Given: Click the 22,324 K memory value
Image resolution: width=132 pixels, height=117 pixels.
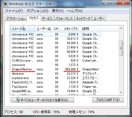Looking at the screenshot, I should 73,78.
